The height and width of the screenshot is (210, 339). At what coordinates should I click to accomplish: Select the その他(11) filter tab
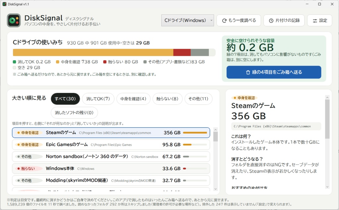199,99
